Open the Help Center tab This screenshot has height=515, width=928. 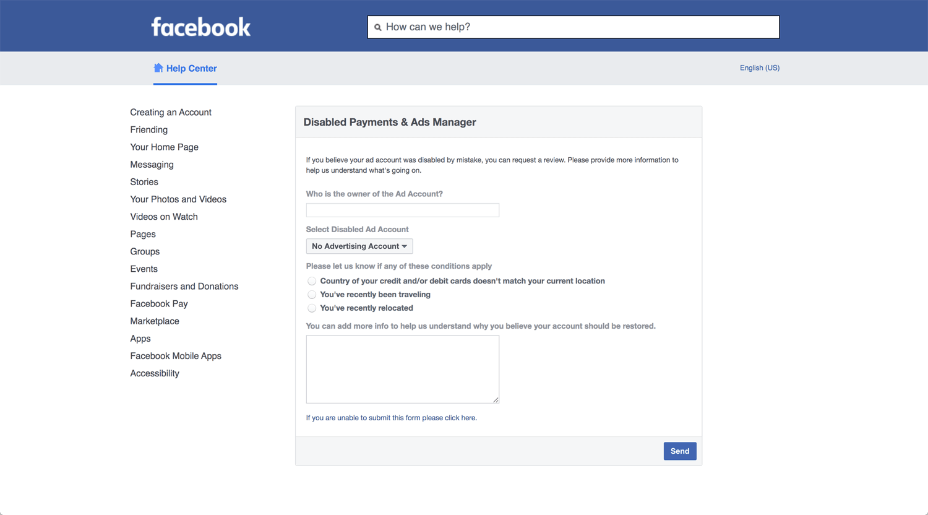coord(185,68)
